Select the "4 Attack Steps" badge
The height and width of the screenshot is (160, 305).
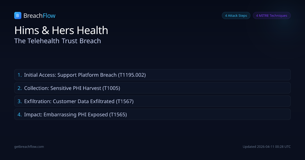(236, 15)
